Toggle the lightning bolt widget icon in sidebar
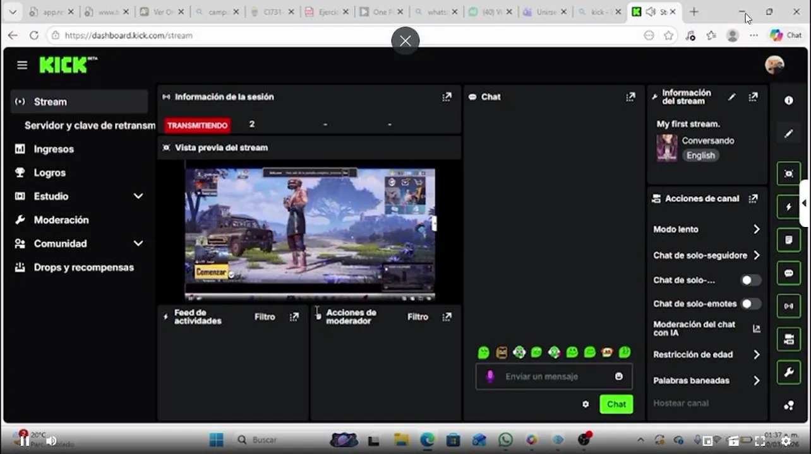The image size is (811, 454). [789, 207]
